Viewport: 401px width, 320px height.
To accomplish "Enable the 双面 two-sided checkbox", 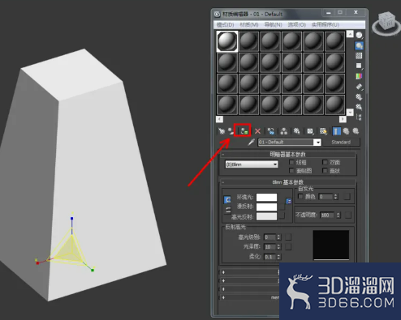I will [x=325, y=162].
